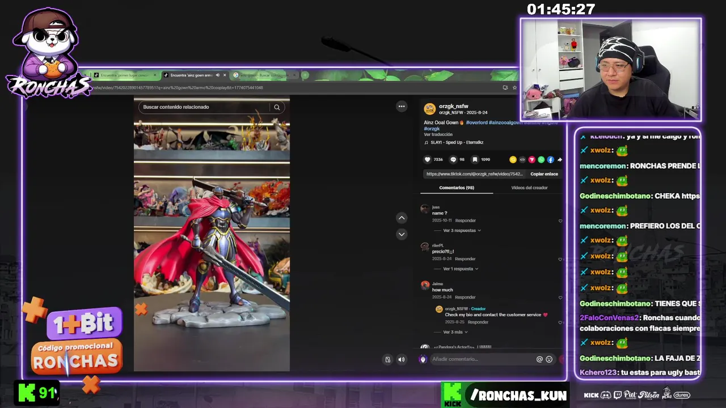The image size is (726, 408).
Task: Share to WhatsApp icon
Action: [x=541, y=160]
